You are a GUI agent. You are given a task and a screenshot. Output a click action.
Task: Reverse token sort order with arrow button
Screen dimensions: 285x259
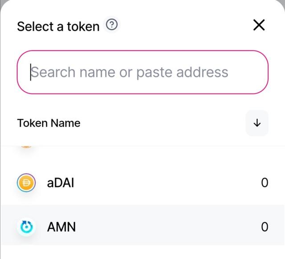tap(257, 123)
